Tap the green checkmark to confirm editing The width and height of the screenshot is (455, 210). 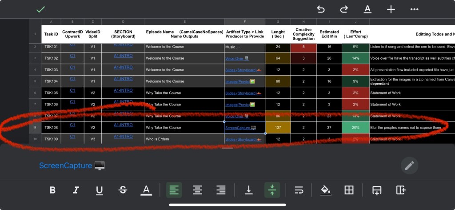pyautogui.click(x=40, y=10)
